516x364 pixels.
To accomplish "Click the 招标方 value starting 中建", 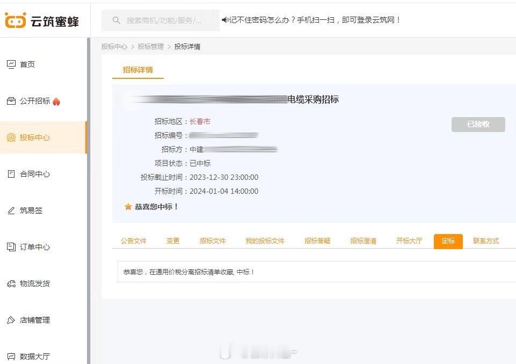I will click(x=234, y=149).
